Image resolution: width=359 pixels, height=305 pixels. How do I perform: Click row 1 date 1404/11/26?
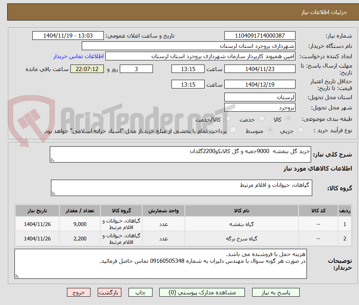37,224
